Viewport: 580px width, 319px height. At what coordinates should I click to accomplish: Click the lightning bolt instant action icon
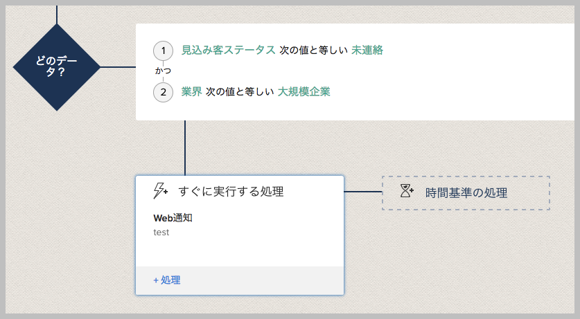point(160,192)
